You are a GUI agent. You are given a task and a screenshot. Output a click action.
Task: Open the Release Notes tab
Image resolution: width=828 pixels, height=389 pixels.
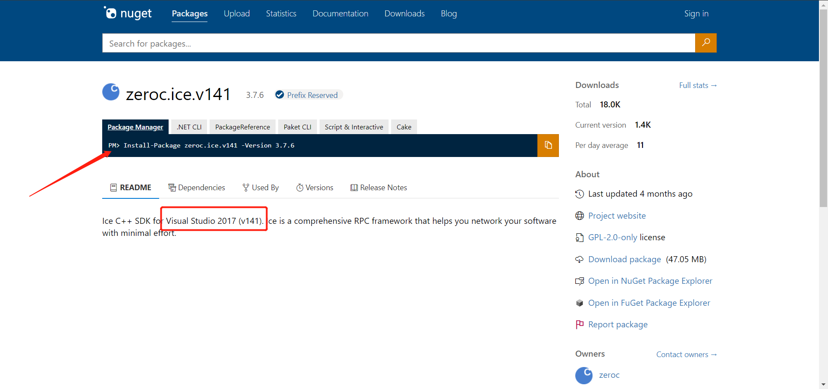(x=379, y=188)
